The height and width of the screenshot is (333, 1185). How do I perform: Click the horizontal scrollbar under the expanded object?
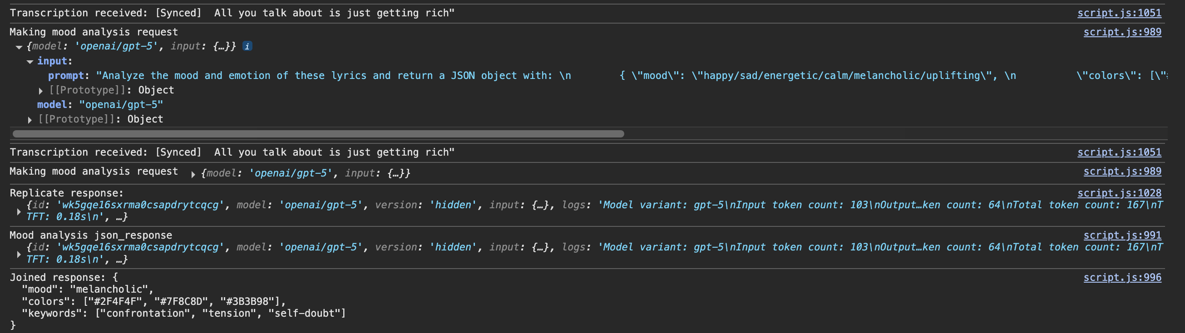click(318, 134)
